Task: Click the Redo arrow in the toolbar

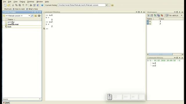Action: (26, 5)
